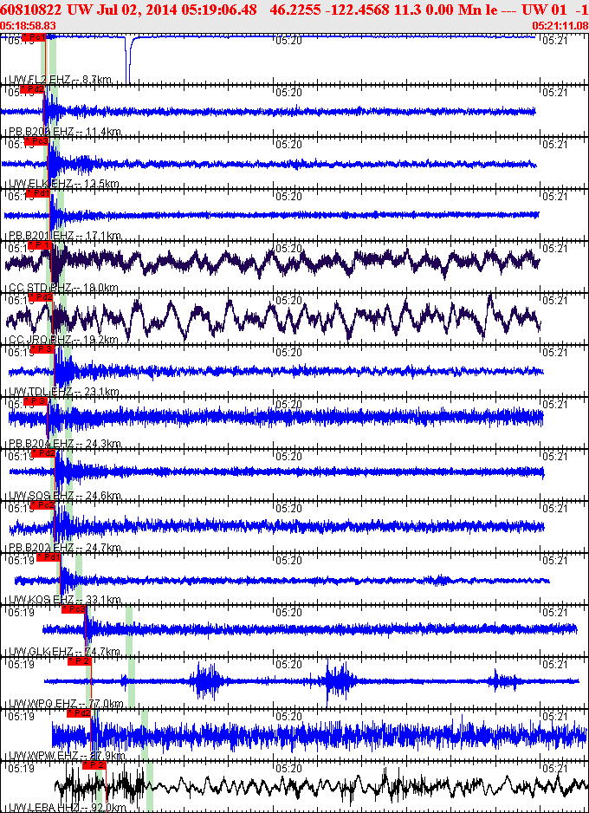The height and width of the screenshot is (813, 589).
Task: Select the station label UW.ELK.EHZ -- 12.5km
Action: pyautogui.click(x=65, y=184)
